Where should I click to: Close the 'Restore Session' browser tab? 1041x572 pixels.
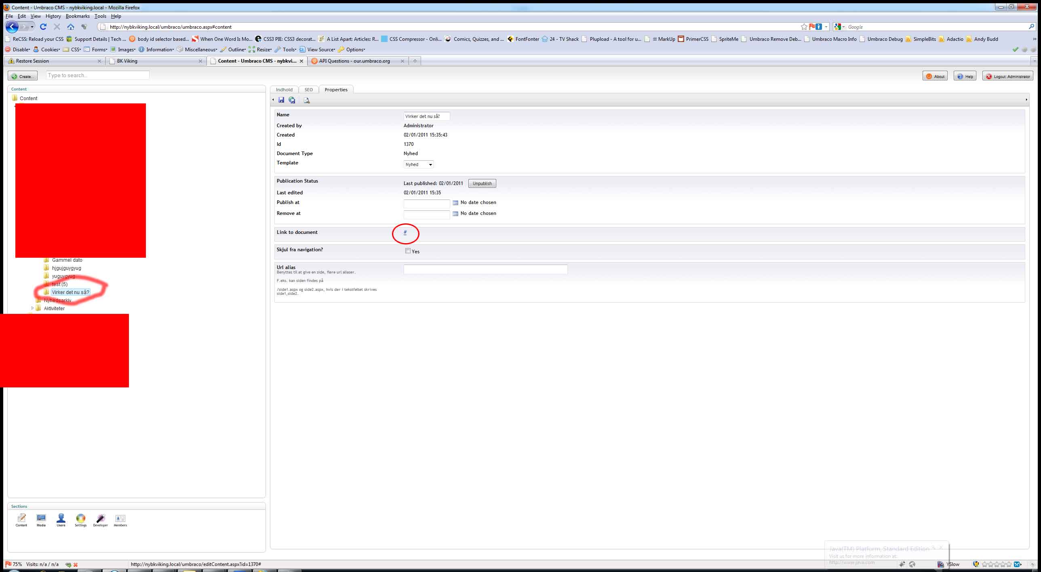(x=99, y=61)
